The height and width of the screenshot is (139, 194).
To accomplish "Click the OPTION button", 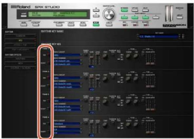I will click(135, 11).
